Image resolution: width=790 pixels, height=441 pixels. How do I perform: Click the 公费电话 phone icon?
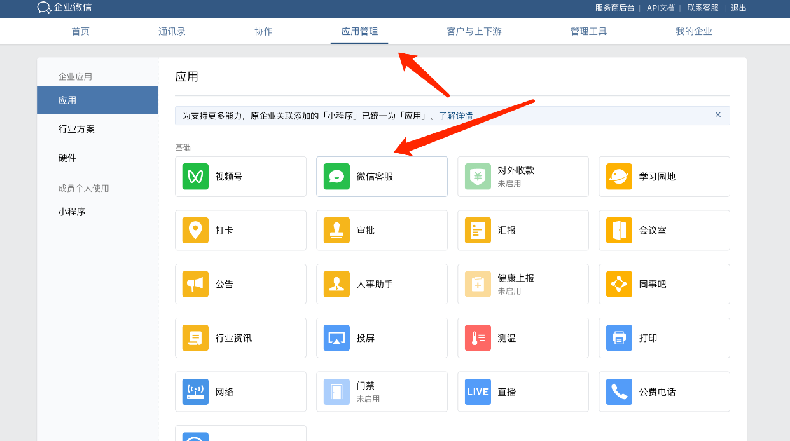click(x=619, y=392)
